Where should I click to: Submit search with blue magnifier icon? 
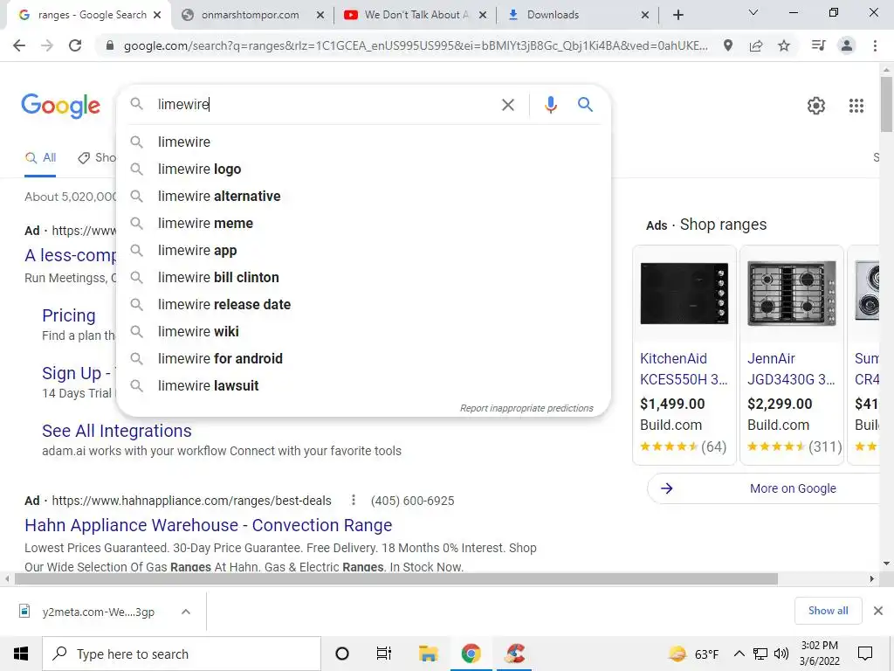coord(585,105)
